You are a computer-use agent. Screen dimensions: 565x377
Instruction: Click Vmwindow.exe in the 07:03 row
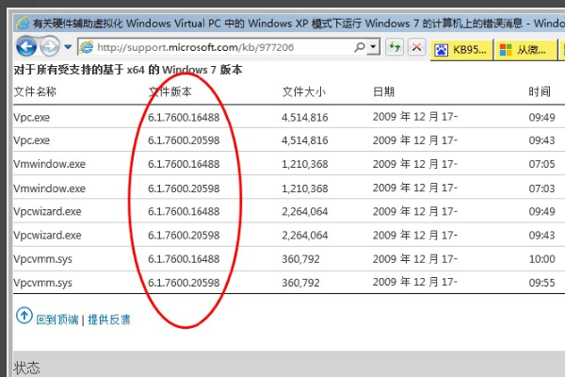point(49,188)
